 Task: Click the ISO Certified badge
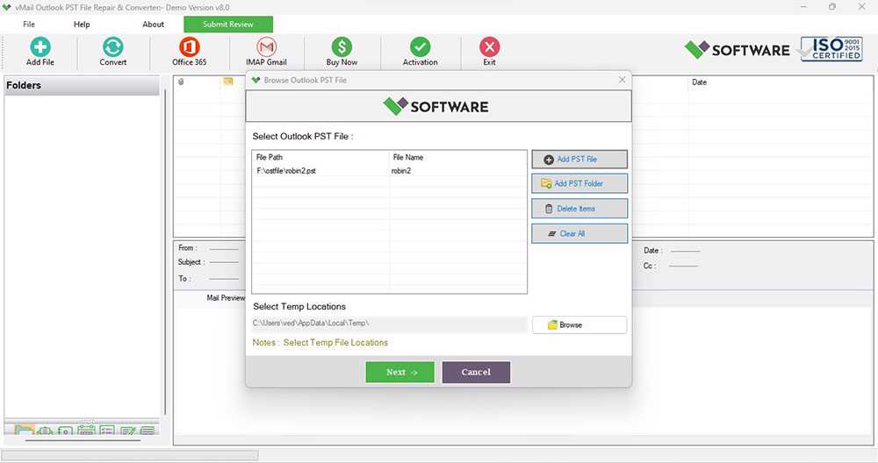(831, 49)
